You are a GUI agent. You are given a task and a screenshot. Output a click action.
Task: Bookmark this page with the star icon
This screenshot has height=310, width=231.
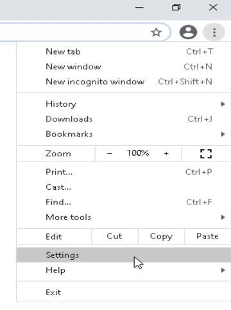point(156,32)
